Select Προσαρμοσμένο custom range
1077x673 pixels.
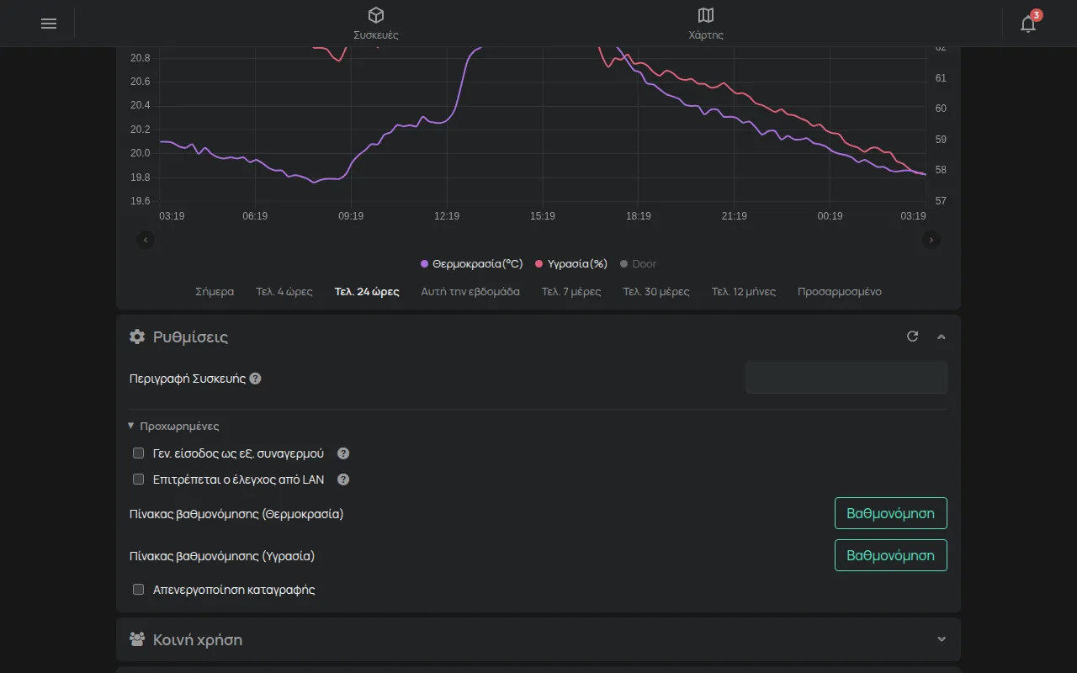[840, 292]
